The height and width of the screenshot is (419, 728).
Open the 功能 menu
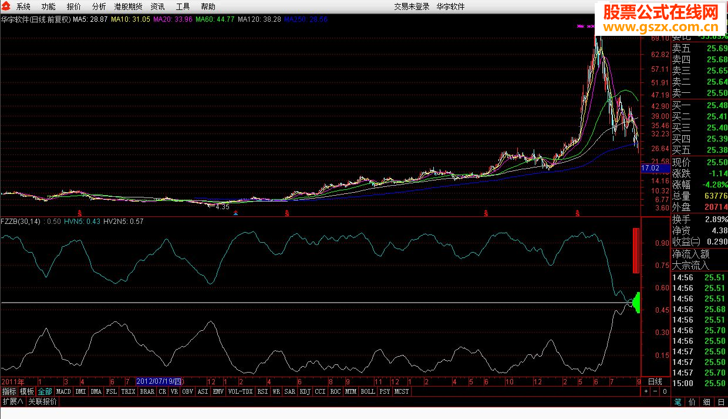[49, 6]
